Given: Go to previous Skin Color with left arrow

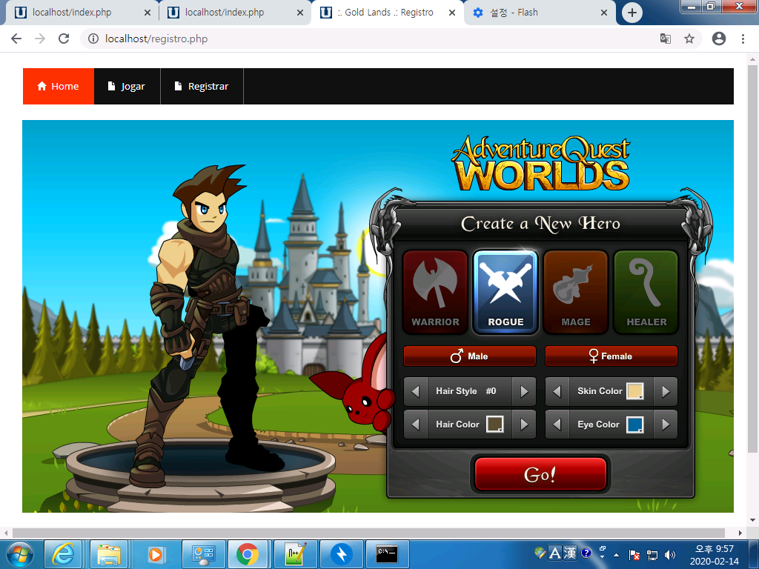Looking at the screenshot, I should 557,391.
